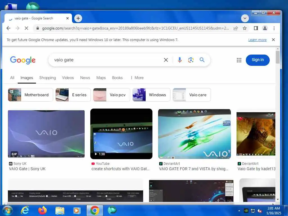
Task: Open the YouTube 1:38 video thumbnail
Action: [x=121, y=134]
